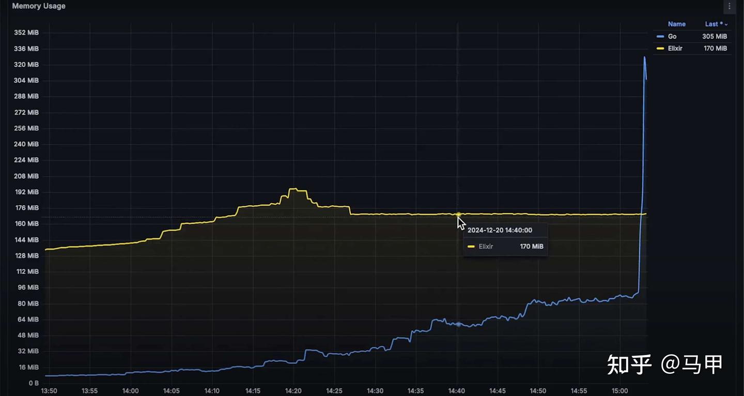The width and height of the screenshot is (744, 396).
Task: Click the 14:20 x-axis label
Action: coord(293,391)
